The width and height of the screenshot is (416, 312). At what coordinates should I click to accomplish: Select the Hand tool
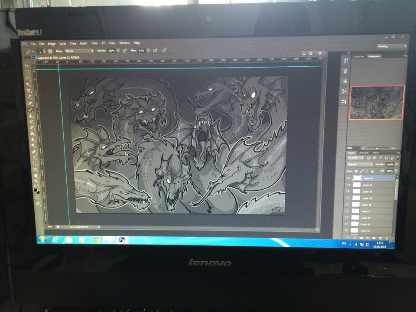pos(35,175)
